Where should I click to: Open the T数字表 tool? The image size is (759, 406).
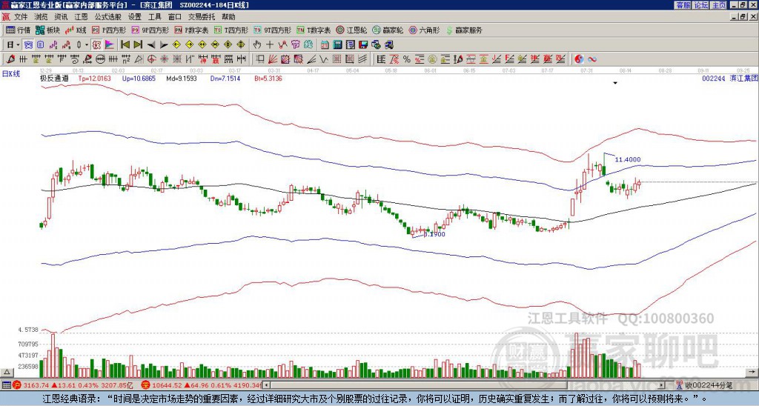(x=314, y=30)
